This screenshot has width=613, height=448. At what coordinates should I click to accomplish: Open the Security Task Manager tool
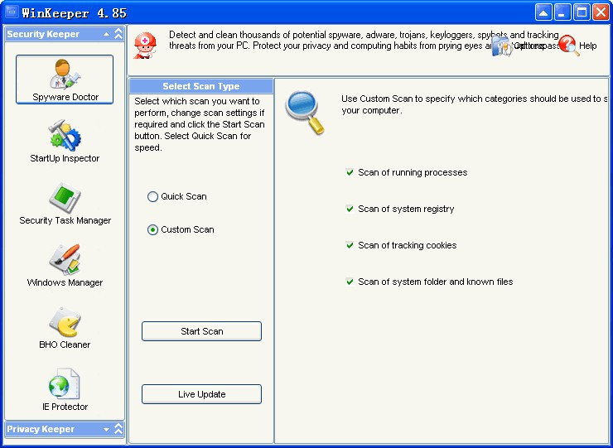coord(65,203)
